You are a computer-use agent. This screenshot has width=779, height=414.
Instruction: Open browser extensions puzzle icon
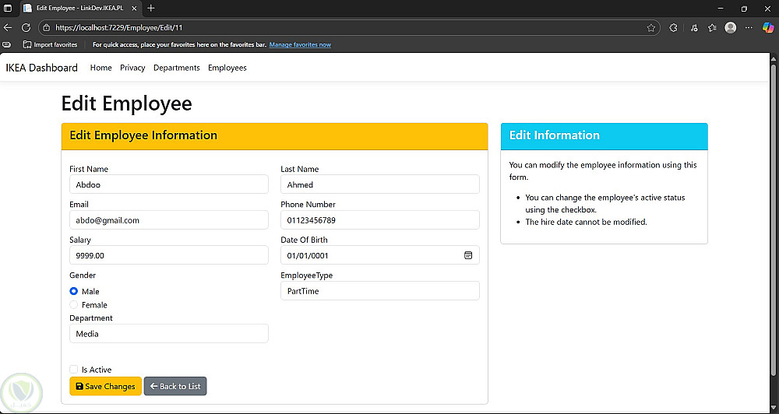(x=673, y=28)
